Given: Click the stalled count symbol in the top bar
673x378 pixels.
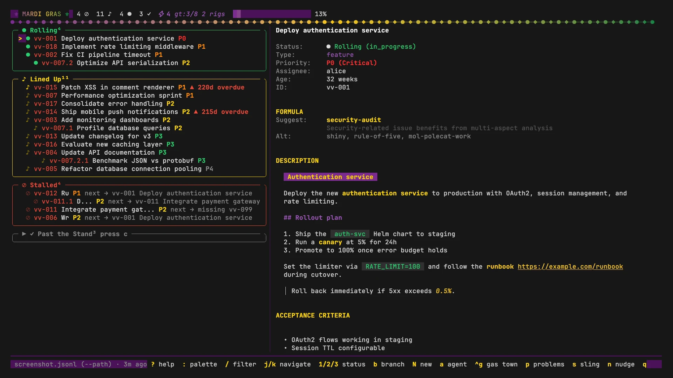Looking at the screenshot, I should tap(87, 14).
